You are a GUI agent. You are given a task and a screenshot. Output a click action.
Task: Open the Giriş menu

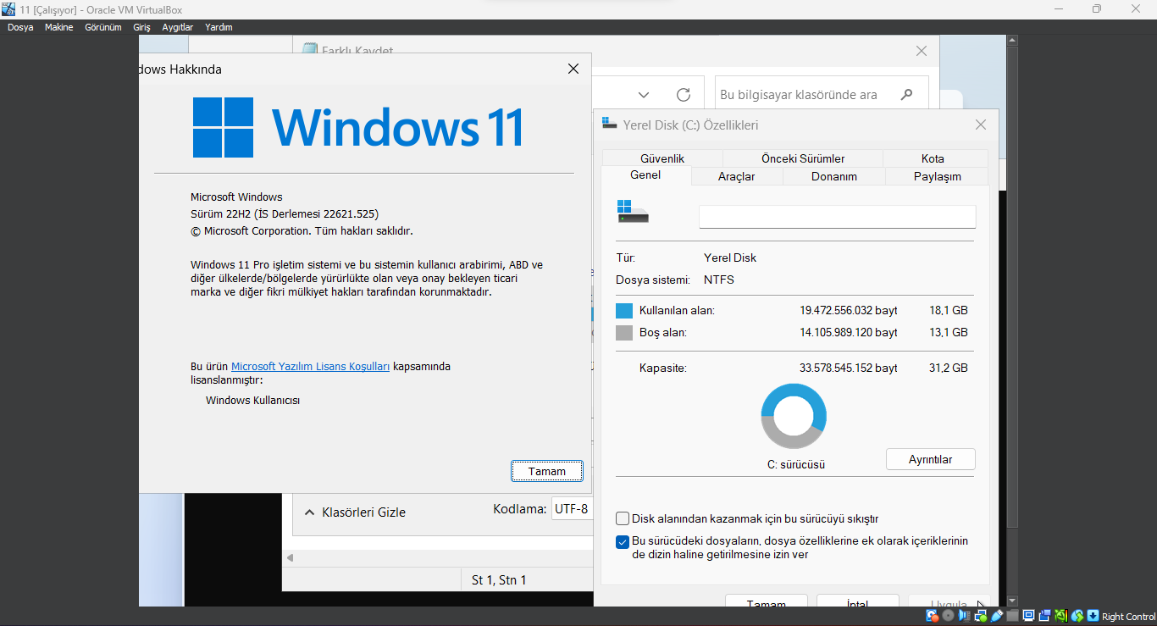click(x=141, y=27)
